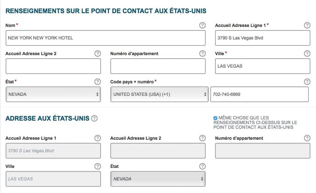
Task: Click help icon beside contact Numéro d'appartement
Action: [202, 54]
